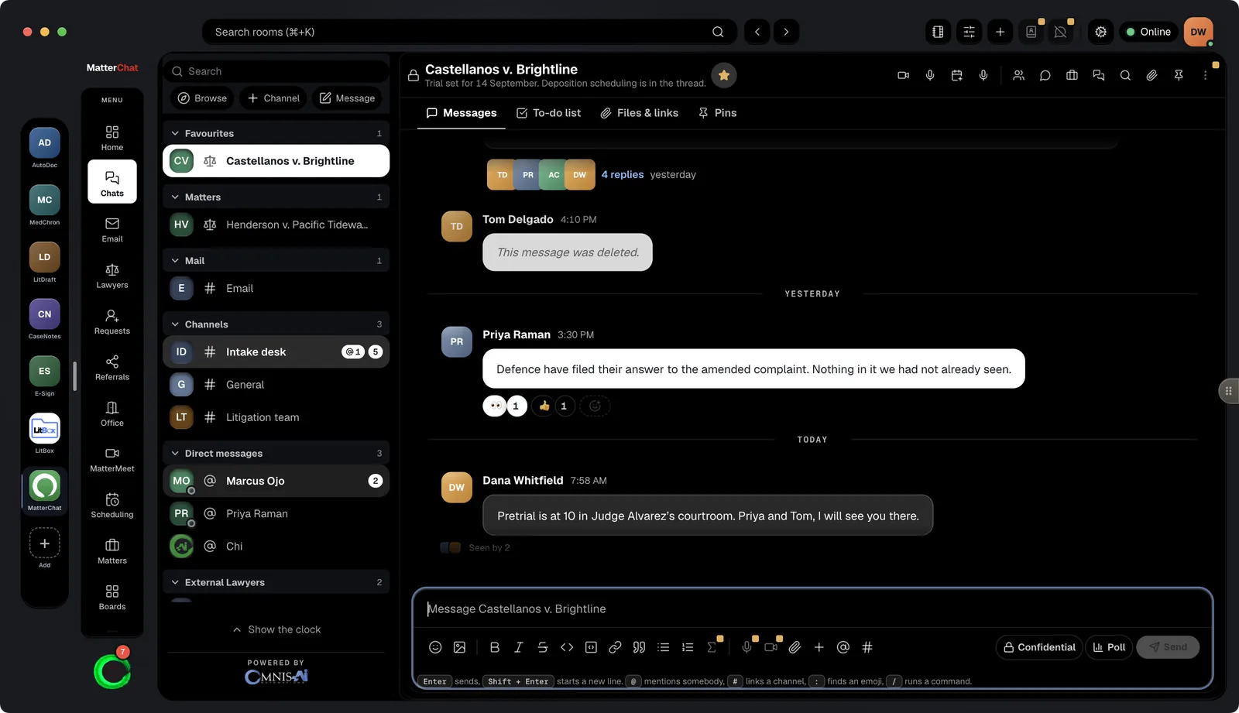Apply italic formatting in the composer
Screen dimensions: 1239x713
518,647
